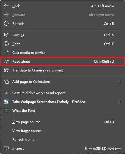Click the Translate language icon
The width and height of the screenshot is (125, 154).
pyautogui.click(x=6, y=70)
